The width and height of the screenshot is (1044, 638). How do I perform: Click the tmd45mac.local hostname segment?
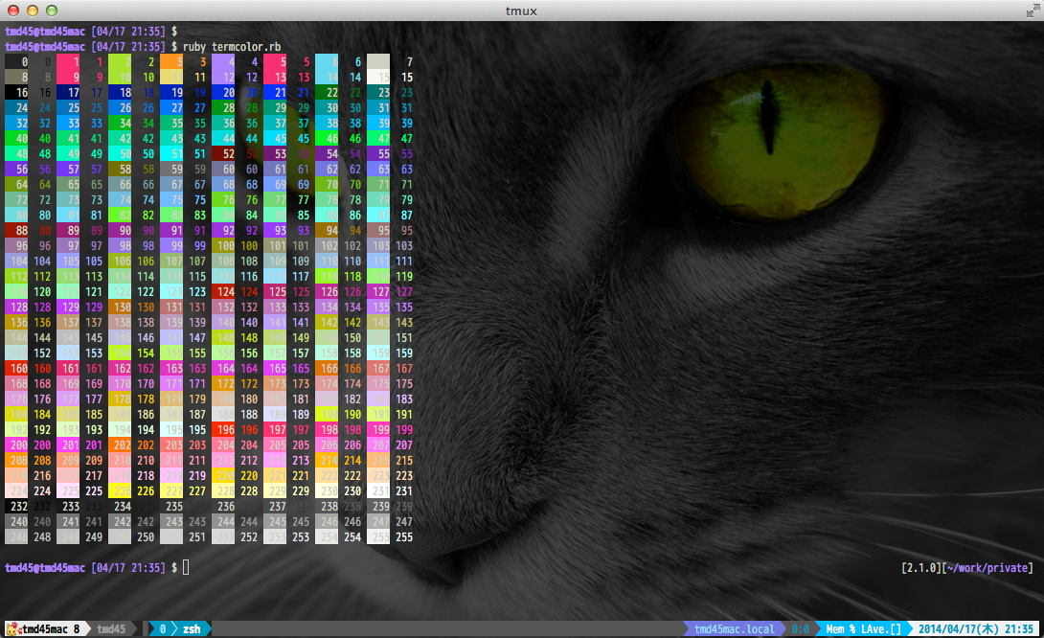(734, 628)
